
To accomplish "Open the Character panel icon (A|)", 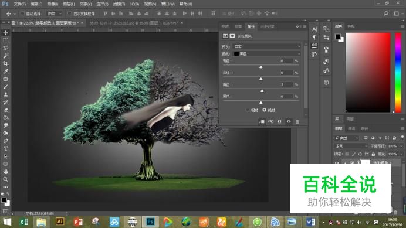I will coord(314,29).
